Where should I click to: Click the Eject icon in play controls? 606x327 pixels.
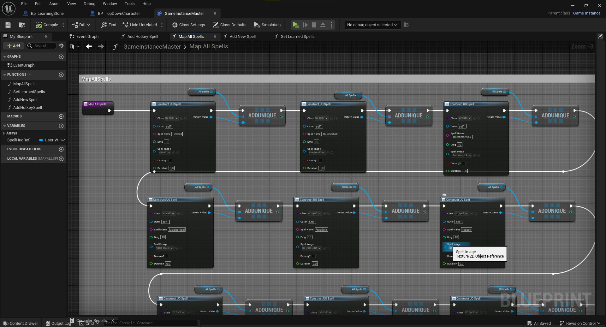[x=323, y=25]
